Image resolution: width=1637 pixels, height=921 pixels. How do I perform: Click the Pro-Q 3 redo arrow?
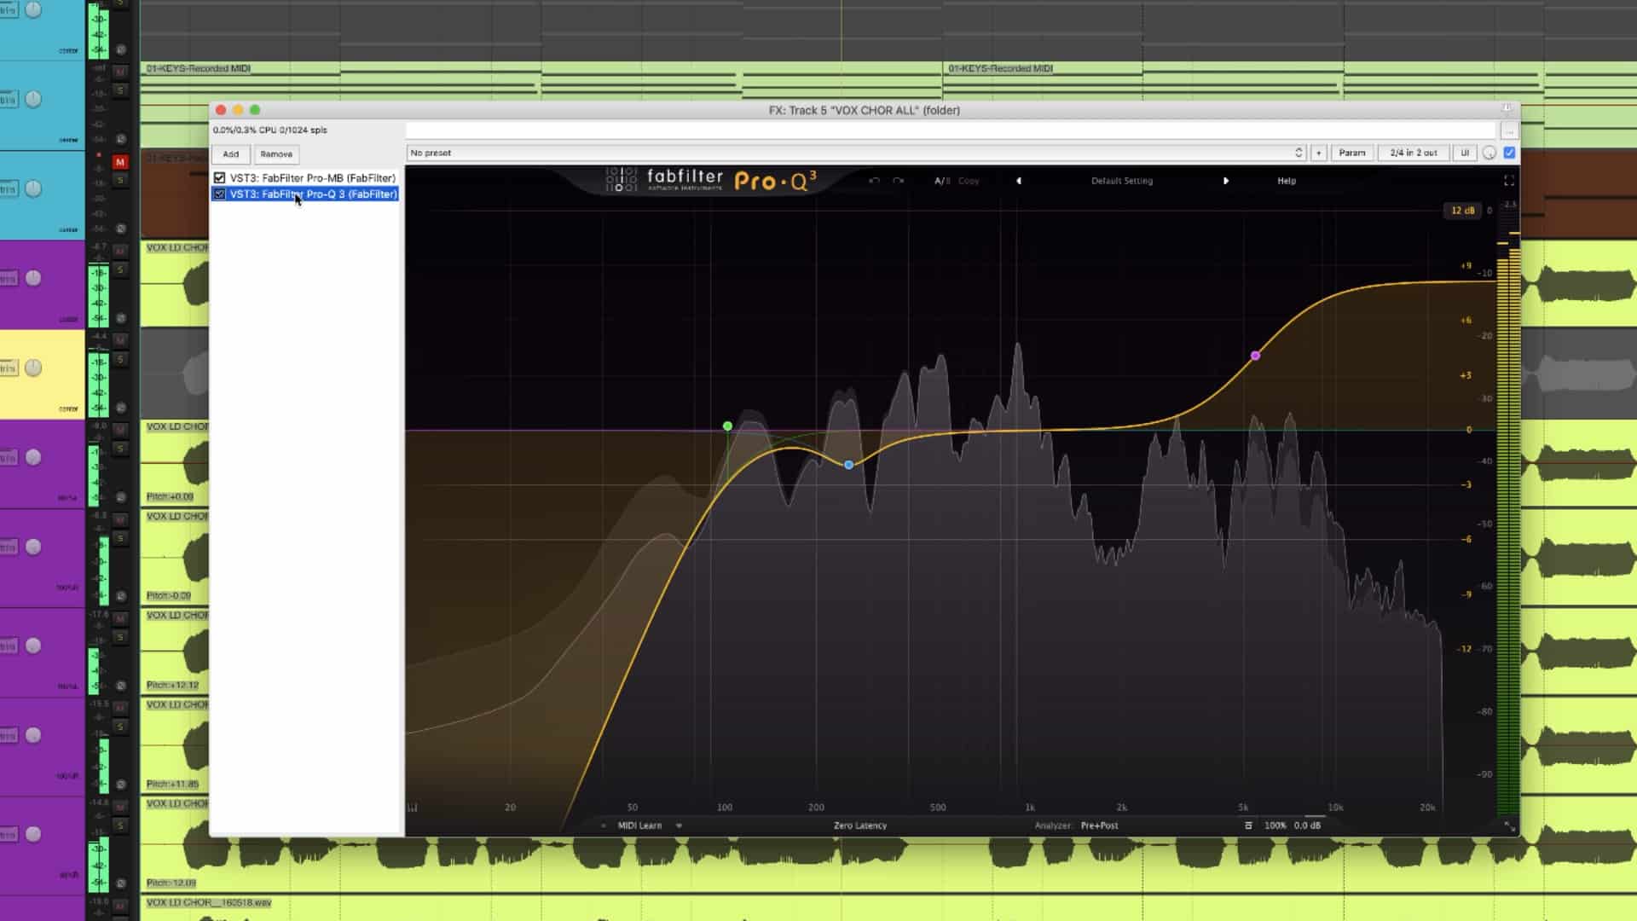coord(898,181)
